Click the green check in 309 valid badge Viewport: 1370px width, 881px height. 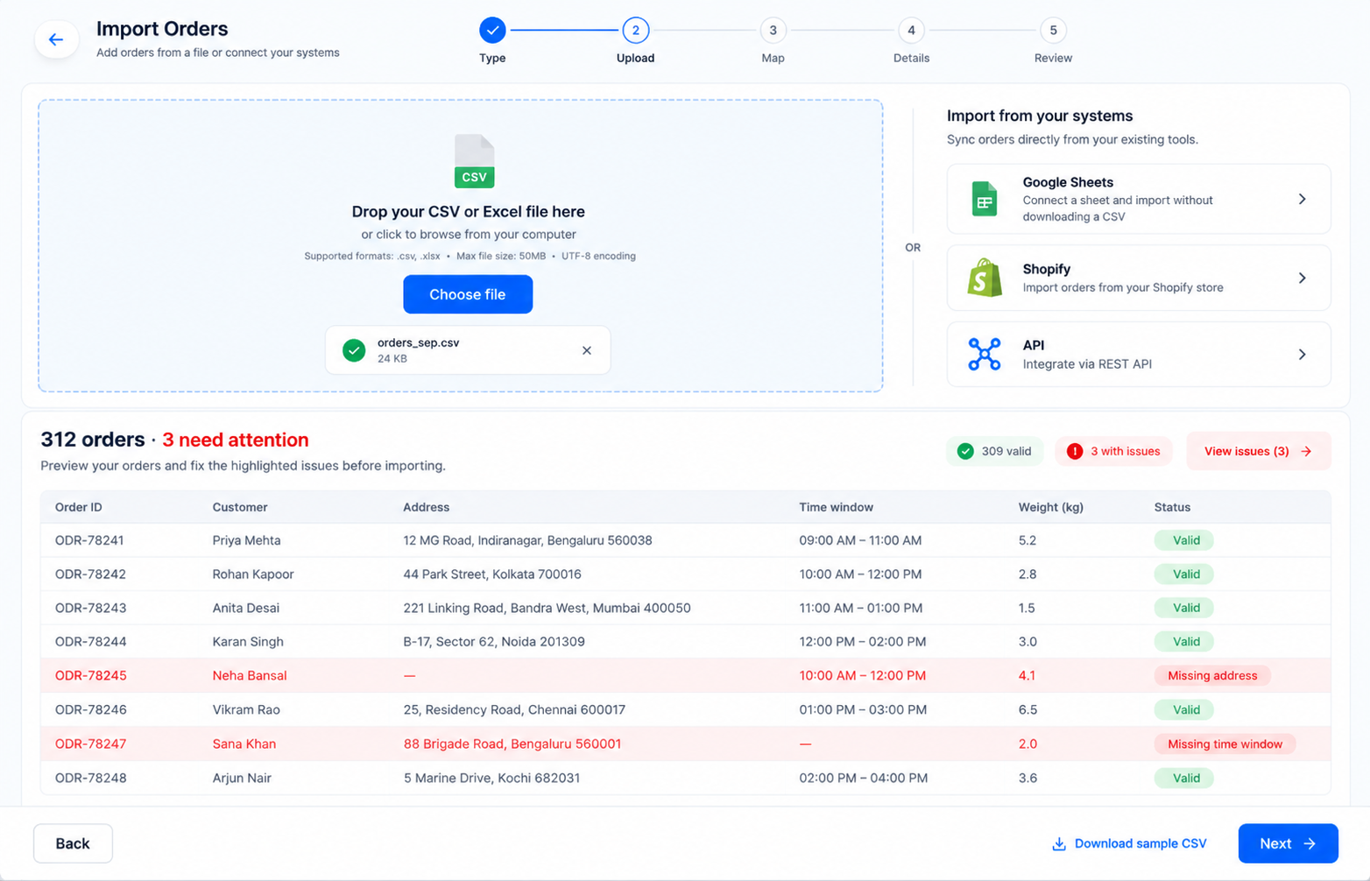pyautogui.click(x=965, y=451)
